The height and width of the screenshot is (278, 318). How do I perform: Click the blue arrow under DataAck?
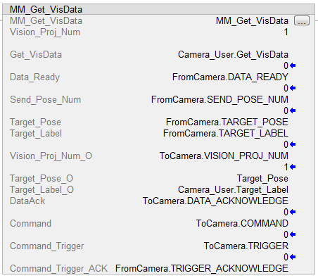click(x=293, y=212)
